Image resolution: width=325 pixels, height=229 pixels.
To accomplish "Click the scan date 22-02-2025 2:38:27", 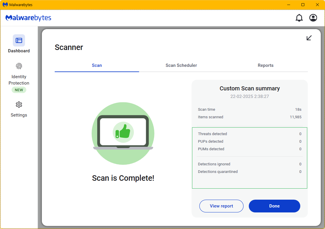I will [x=250, y=96].
